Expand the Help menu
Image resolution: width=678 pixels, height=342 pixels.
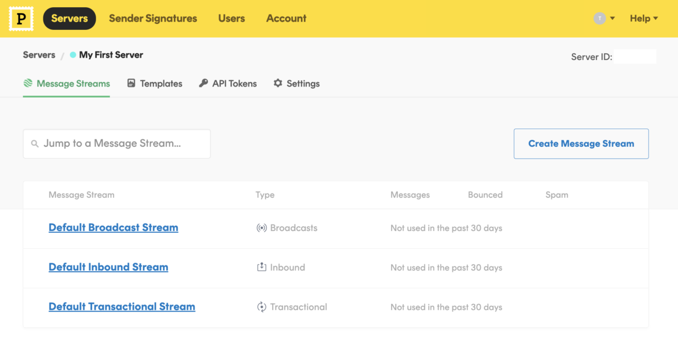644,18
